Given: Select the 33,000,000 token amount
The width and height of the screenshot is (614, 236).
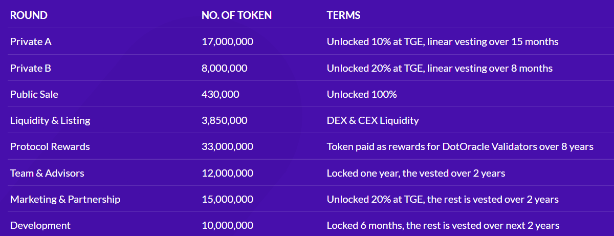Looking at the screenshot, I should [227, 146].
